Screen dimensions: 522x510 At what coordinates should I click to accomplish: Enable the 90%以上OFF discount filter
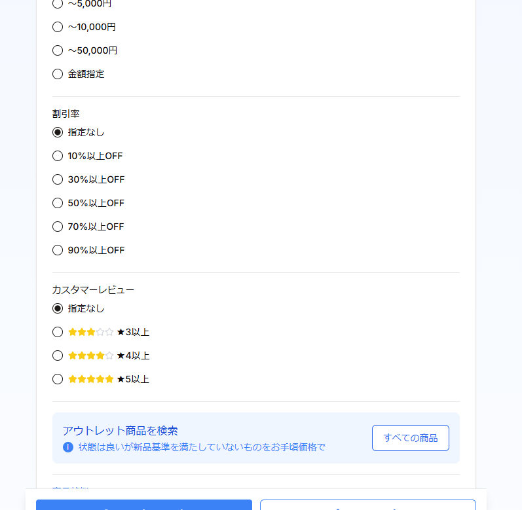[x=58, y=250]
